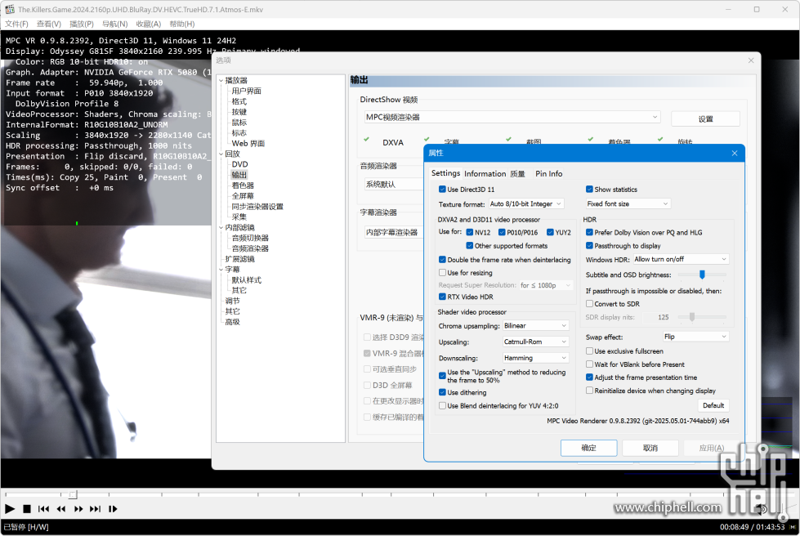Click 确定 button in properties dialog
The image size is (800, 536).
pos(589,448)
